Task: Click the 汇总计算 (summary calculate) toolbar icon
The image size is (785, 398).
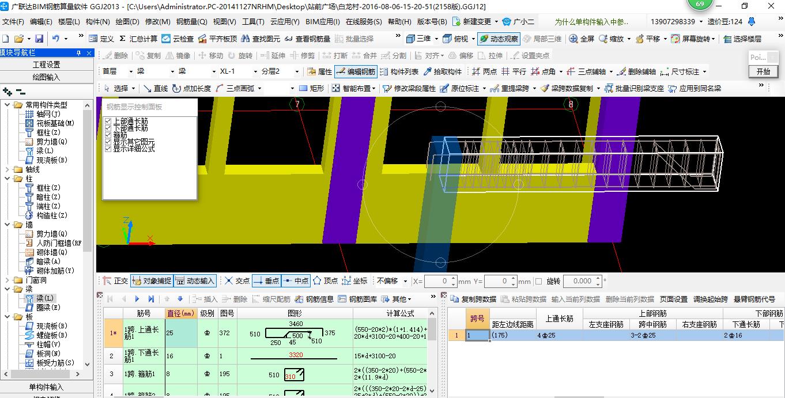Action: point(138,39)
